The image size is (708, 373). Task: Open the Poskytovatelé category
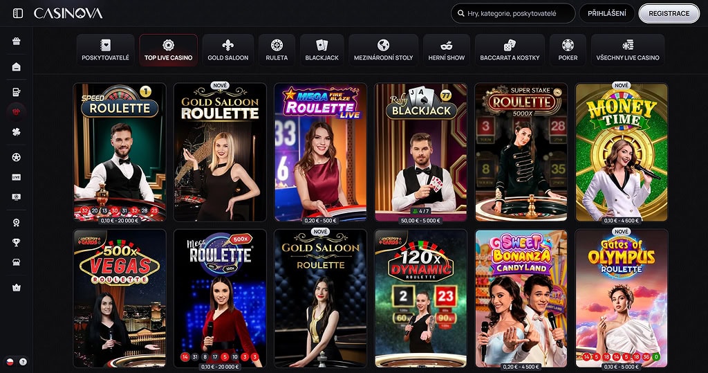tap(105, 51)
